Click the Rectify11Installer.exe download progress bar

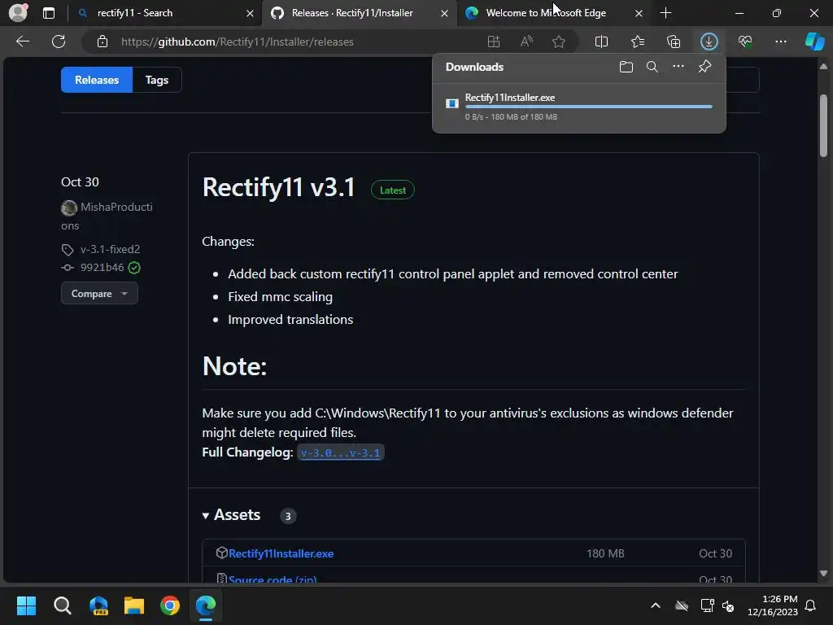click(589, 107)
